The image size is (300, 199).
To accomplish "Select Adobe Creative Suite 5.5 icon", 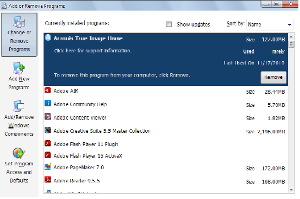I will [48, 130].
